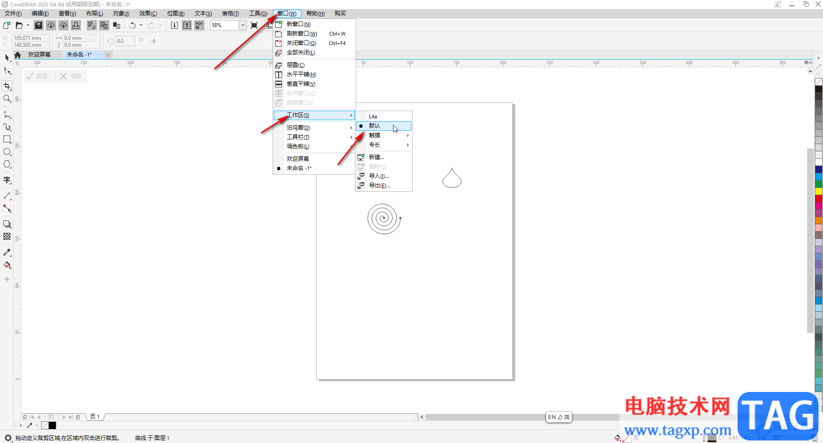The image size is (823, 443).
Task: Select the Shape edit tool
Action: point(7,71)
